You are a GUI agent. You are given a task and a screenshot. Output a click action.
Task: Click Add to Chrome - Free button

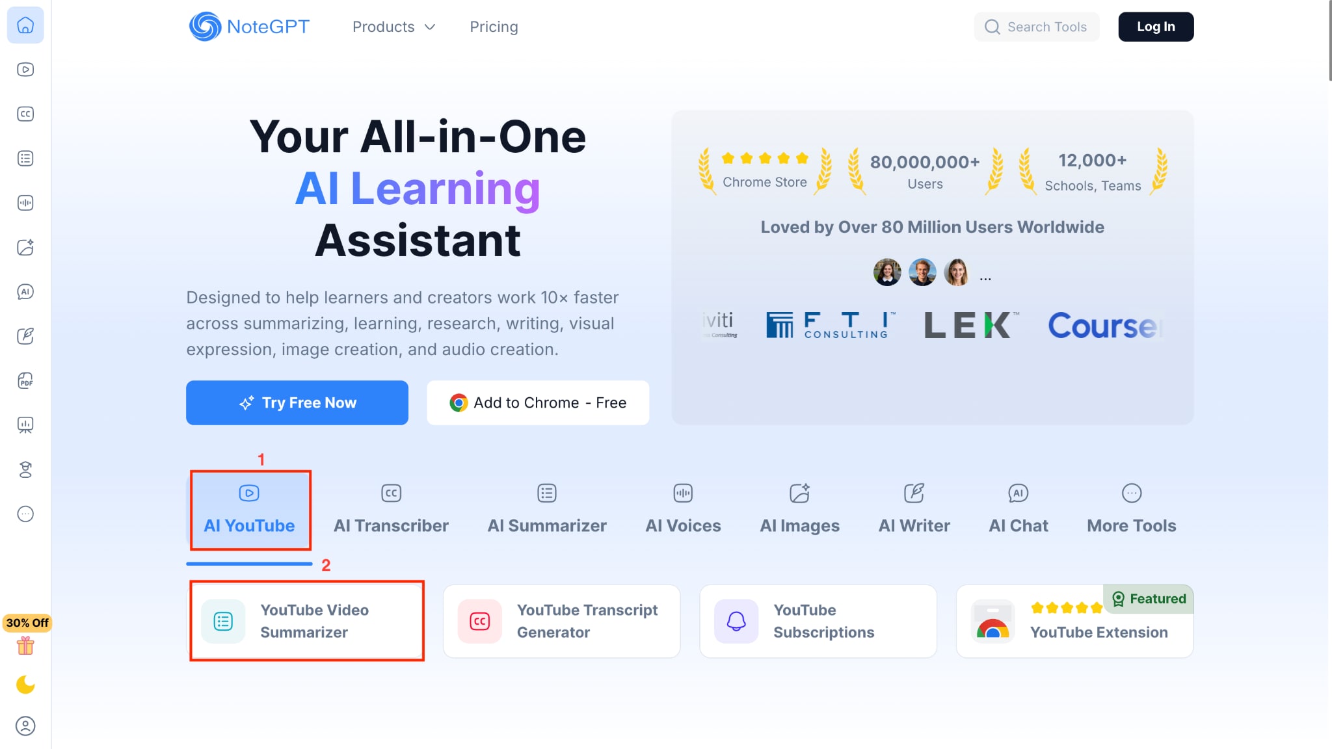[x=538, y=402]
